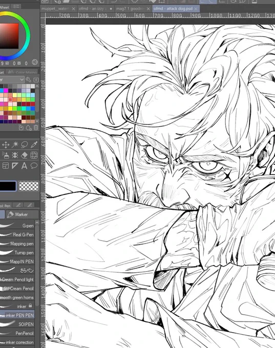Select the Lasso selection tool
275x348 pixels.
click(x=25, y=145)
